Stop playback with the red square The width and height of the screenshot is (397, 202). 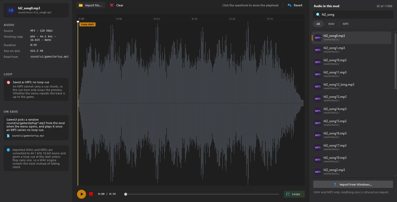click(91, 194)
